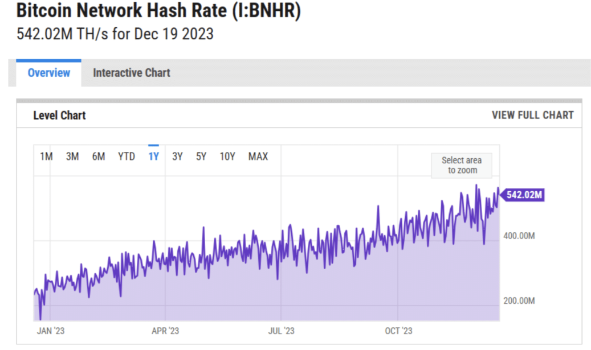
Task: Select the 1M time range
Action: pyautogui.click(x=46, y=157)
